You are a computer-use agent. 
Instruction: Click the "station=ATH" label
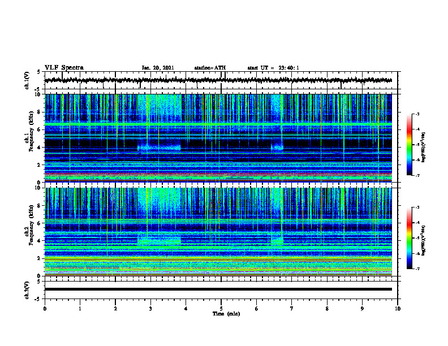[x=210, y=68]
